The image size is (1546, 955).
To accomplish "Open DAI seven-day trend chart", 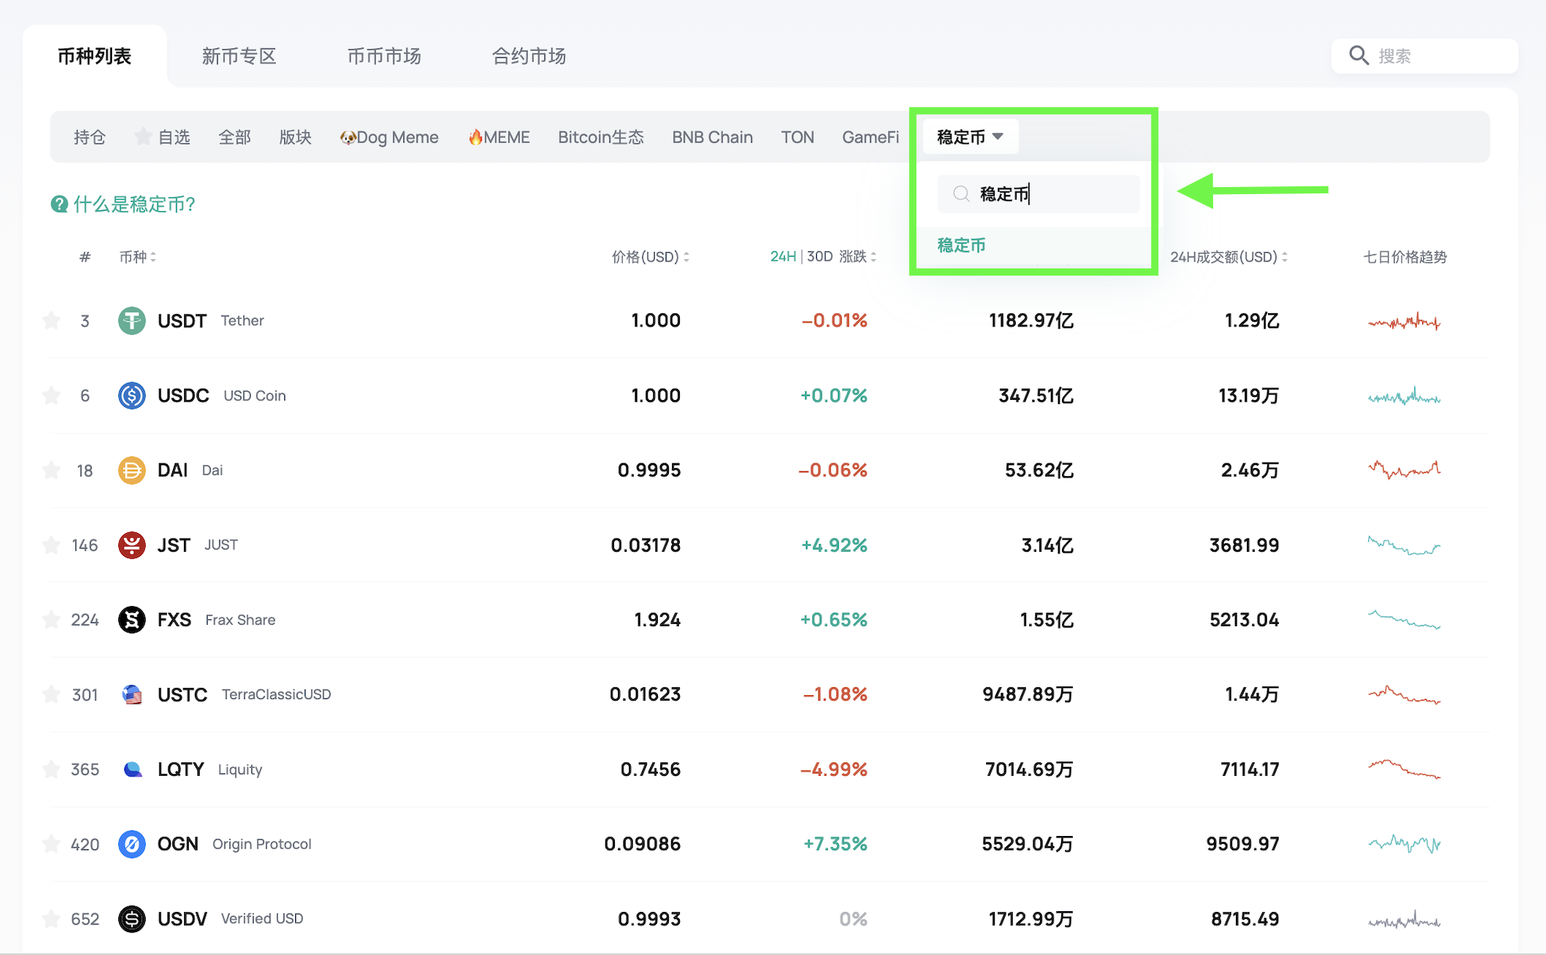I will [x=1404, y=470].
